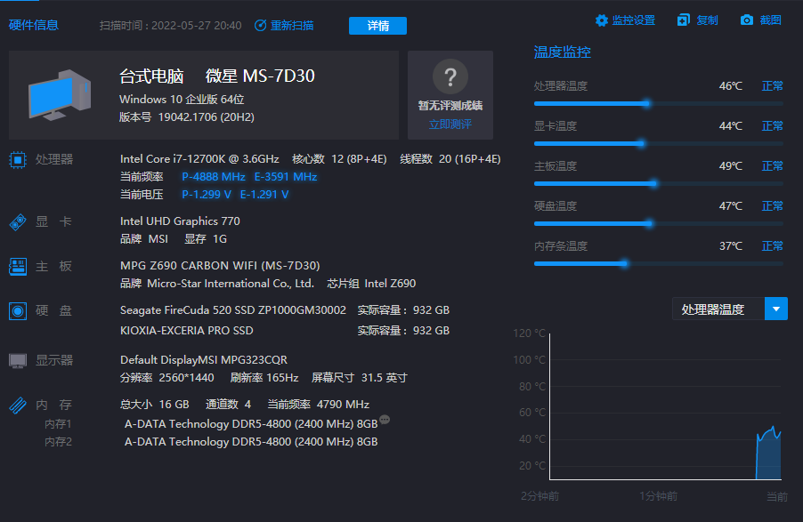Click the 47℃ disk temperature value

click(x=731, y=205)
